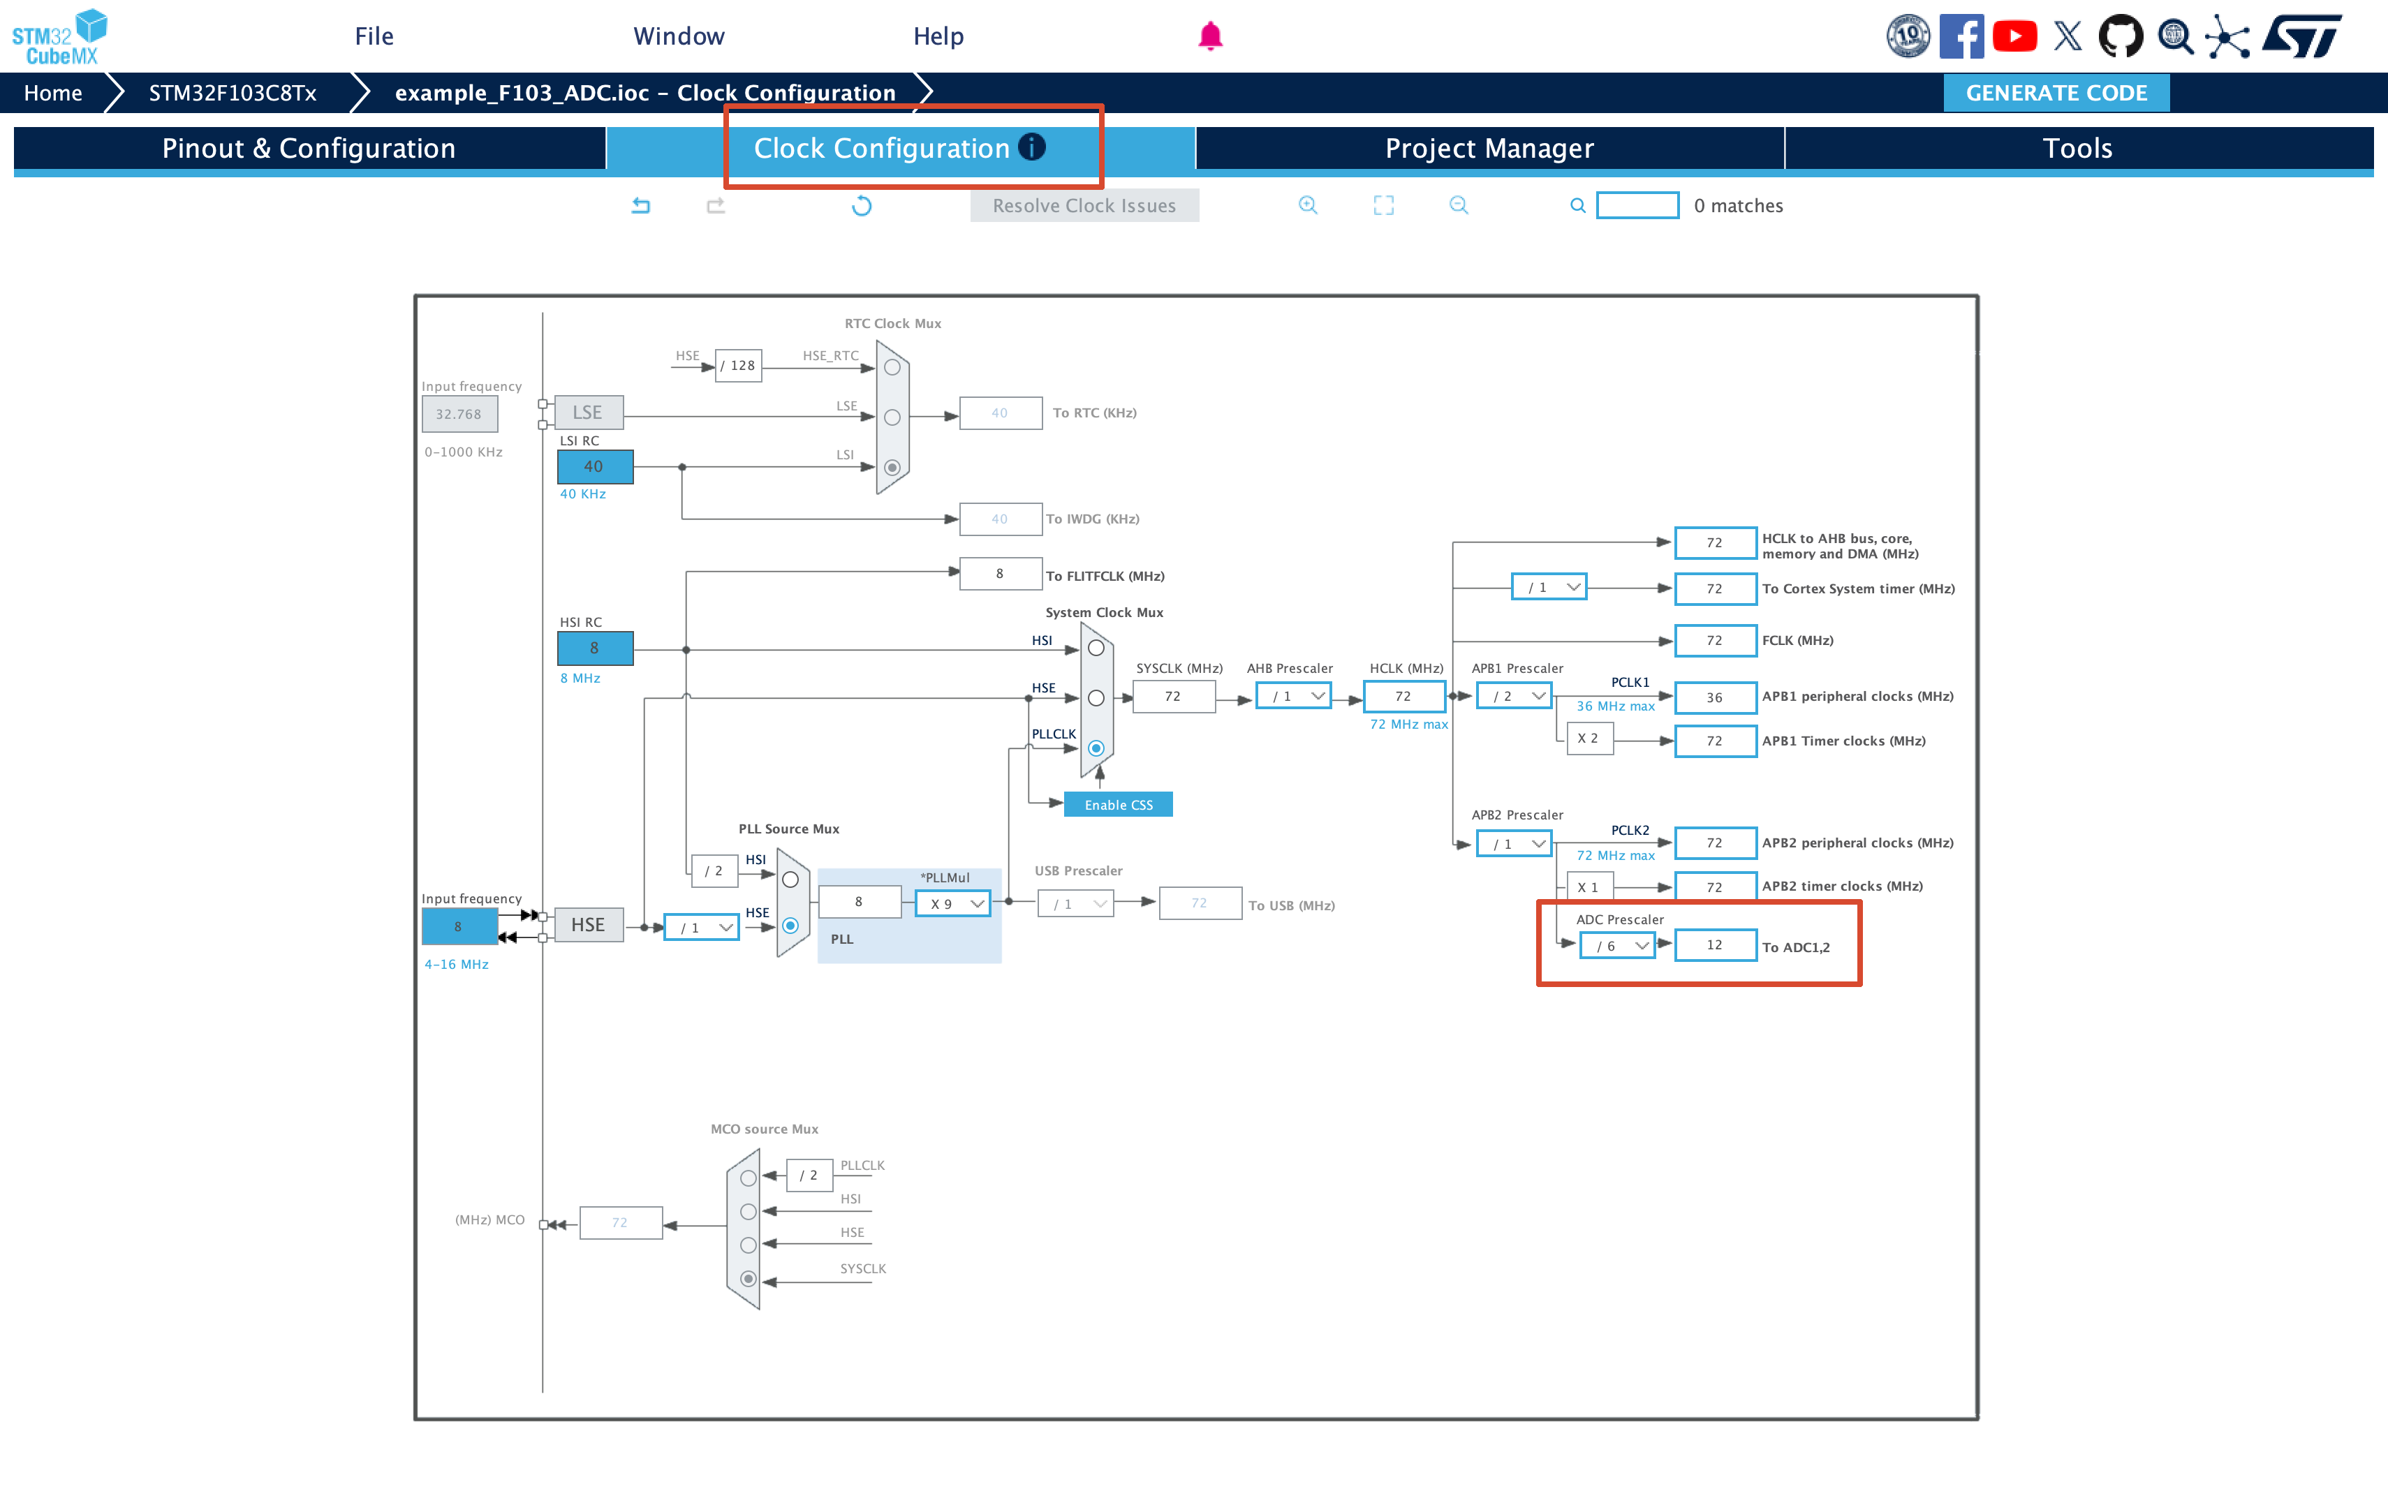Click the LSE oscillator block
Image resolution: width=2388 pixels, height=1498 pixels.
(x=589, y=412)
